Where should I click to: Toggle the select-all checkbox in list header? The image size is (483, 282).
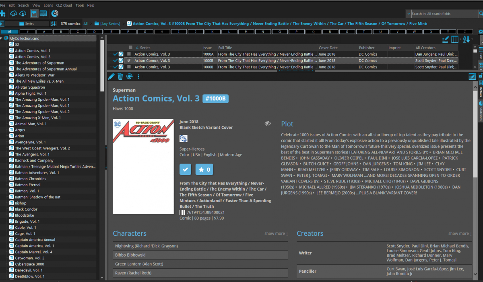(x=130, y=48)
